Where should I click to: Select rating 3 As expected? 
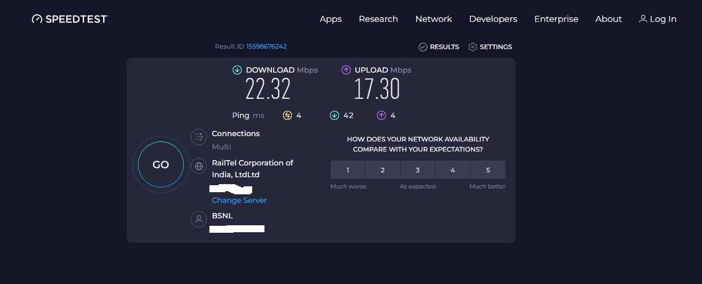coord(418,170)
